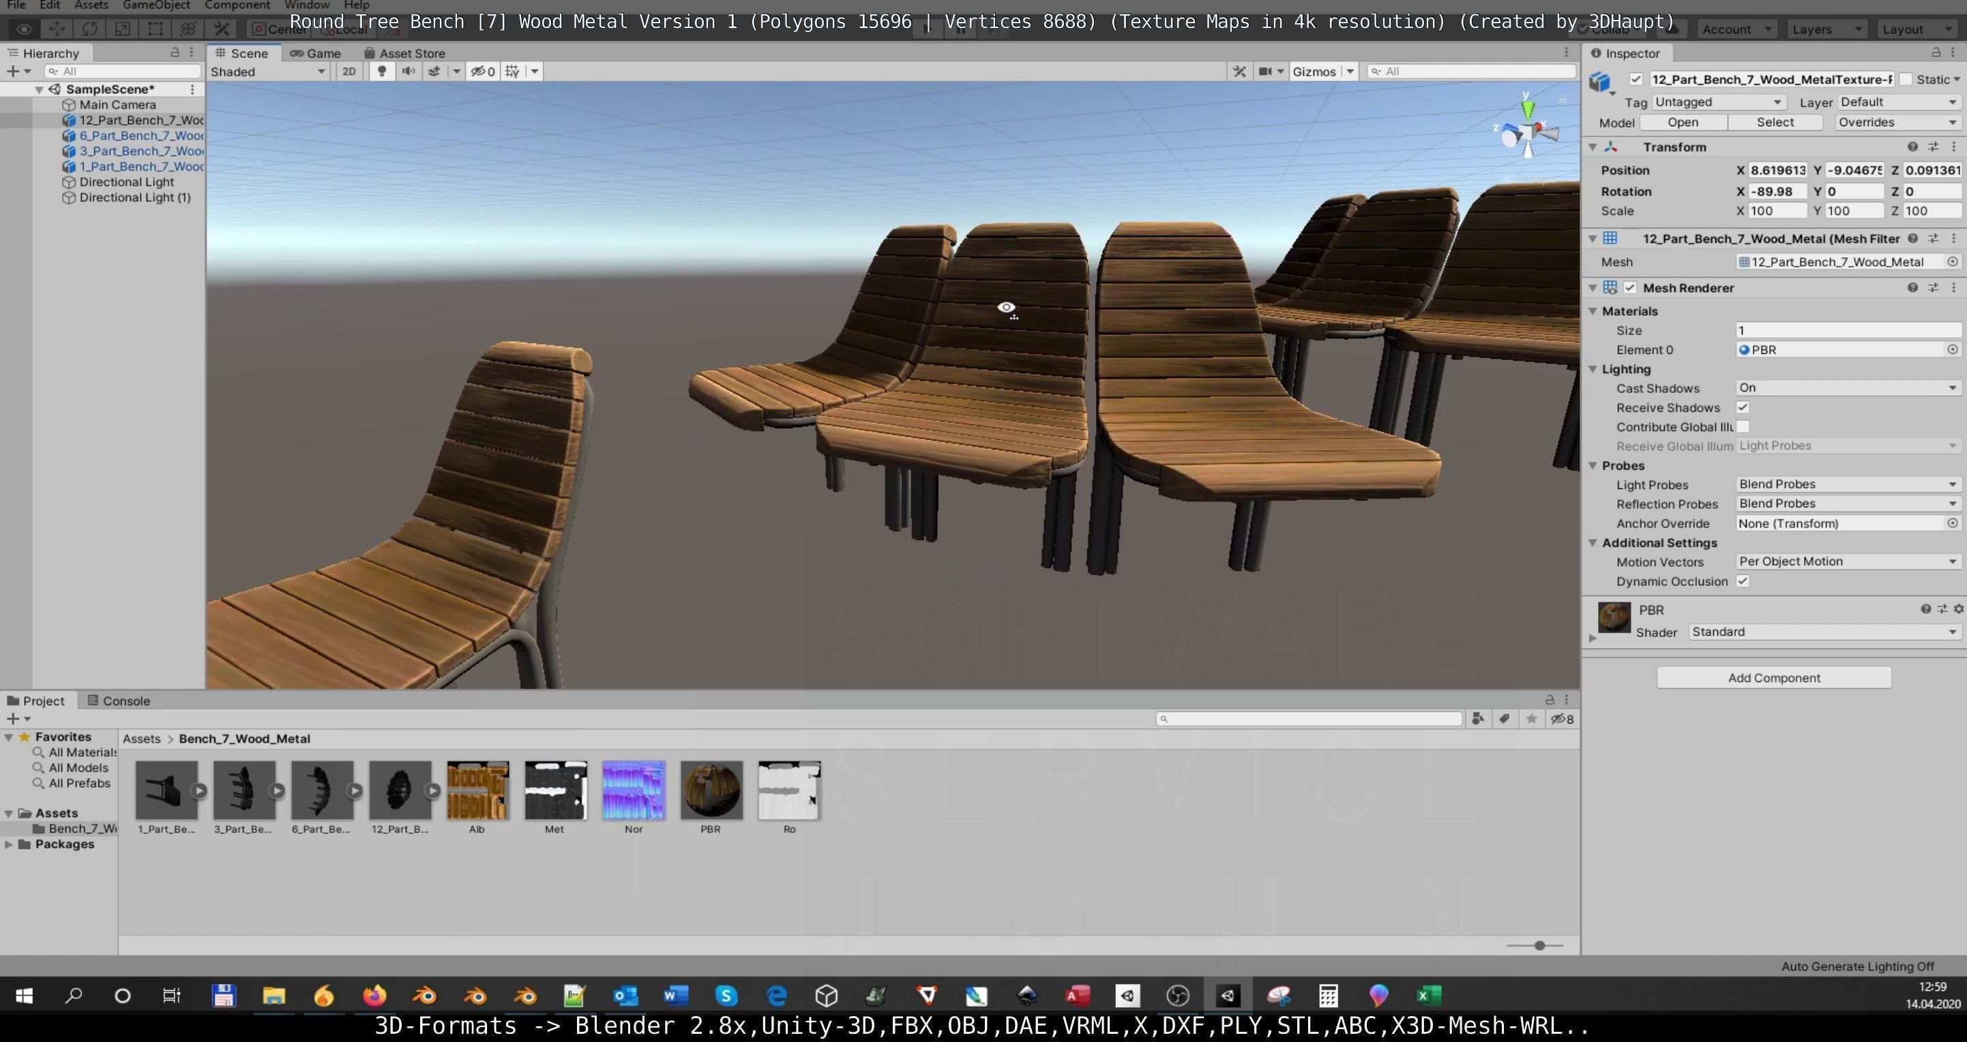Select the PBR material thumbnail

coord(711,790)
